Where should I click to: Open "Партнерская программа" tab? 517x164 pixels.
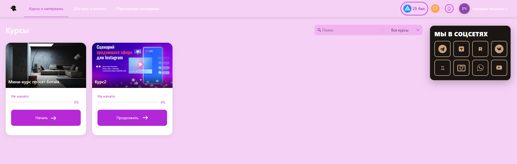138,9
